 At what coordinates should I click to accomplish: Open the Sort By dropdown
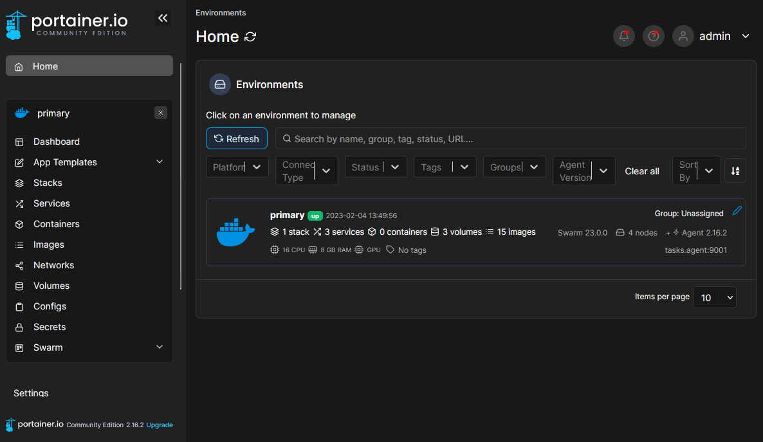pyautogui.click(x=696, y=171)
